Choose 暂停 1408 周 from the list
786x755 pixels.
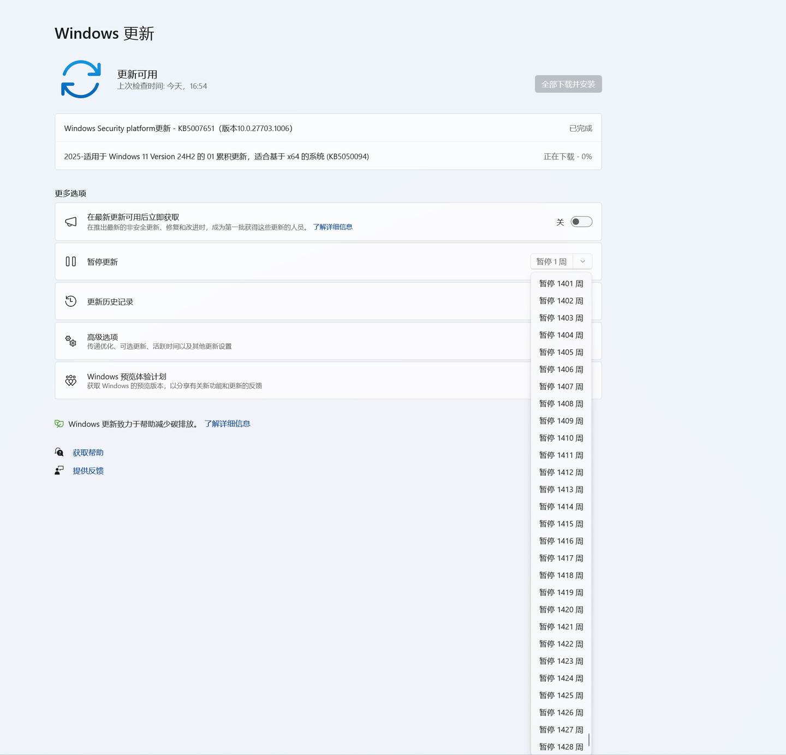pyautogui.click(x=561, y=403)
